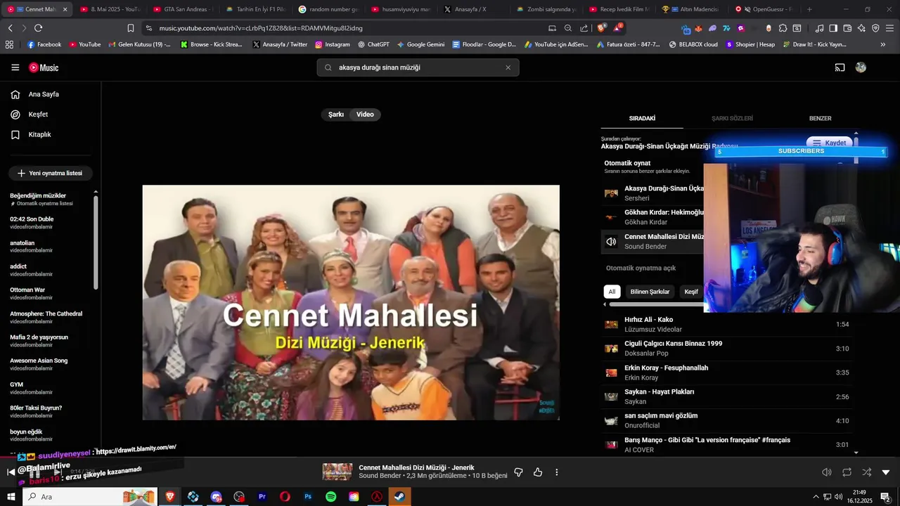Open the three-dot more actions menu in player bar
Image resolution: width=900 pixels, height=506 pixels.
(557, 472)
